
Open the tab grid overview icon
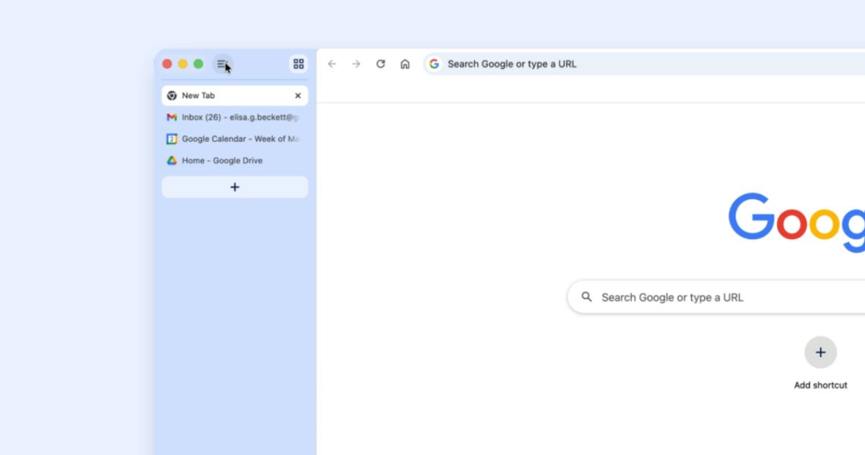pyautogui.click(x=298, y=64)
